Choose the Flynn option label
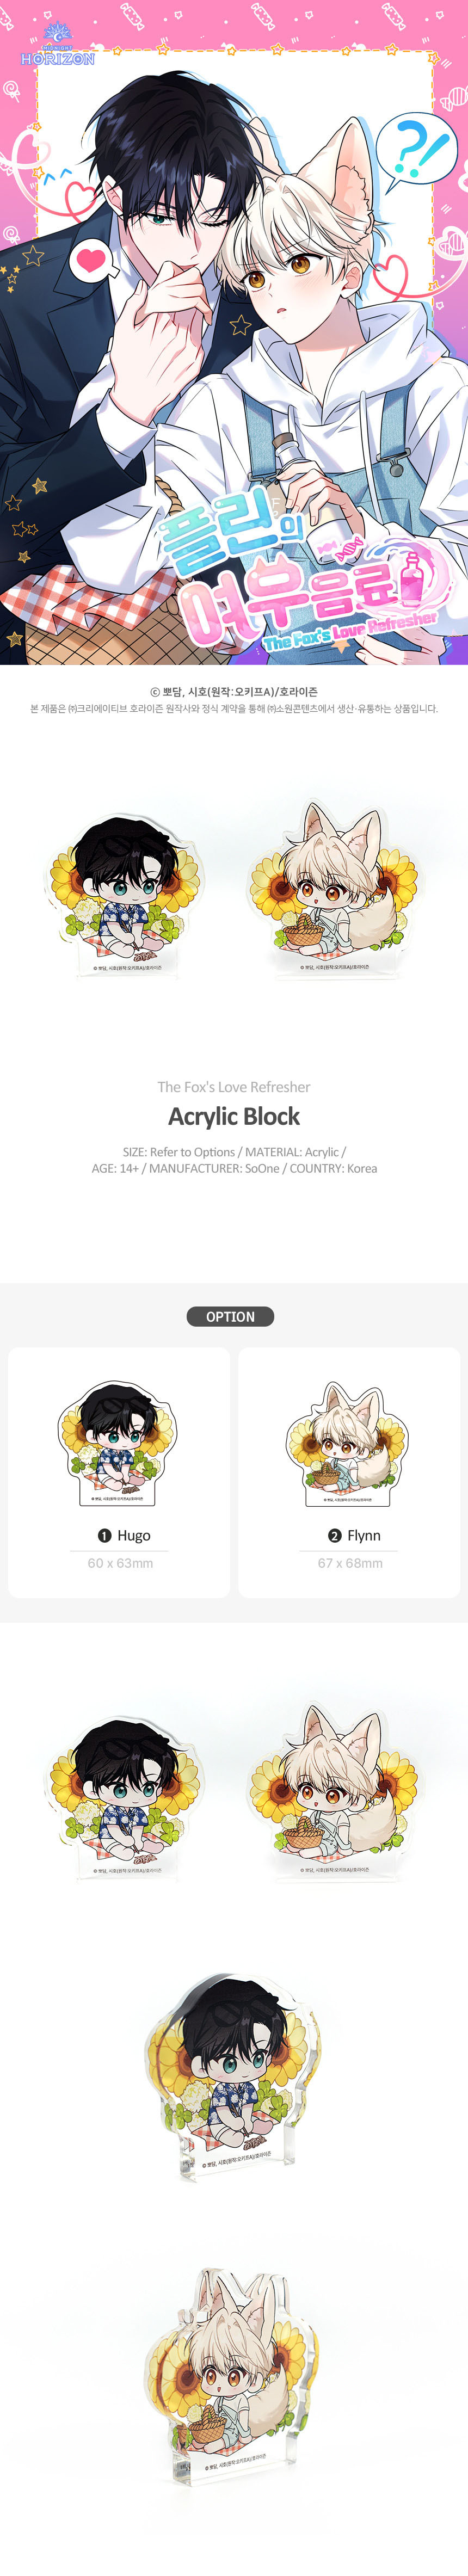Viewport: 468px width, 2576px height. 364,1535
